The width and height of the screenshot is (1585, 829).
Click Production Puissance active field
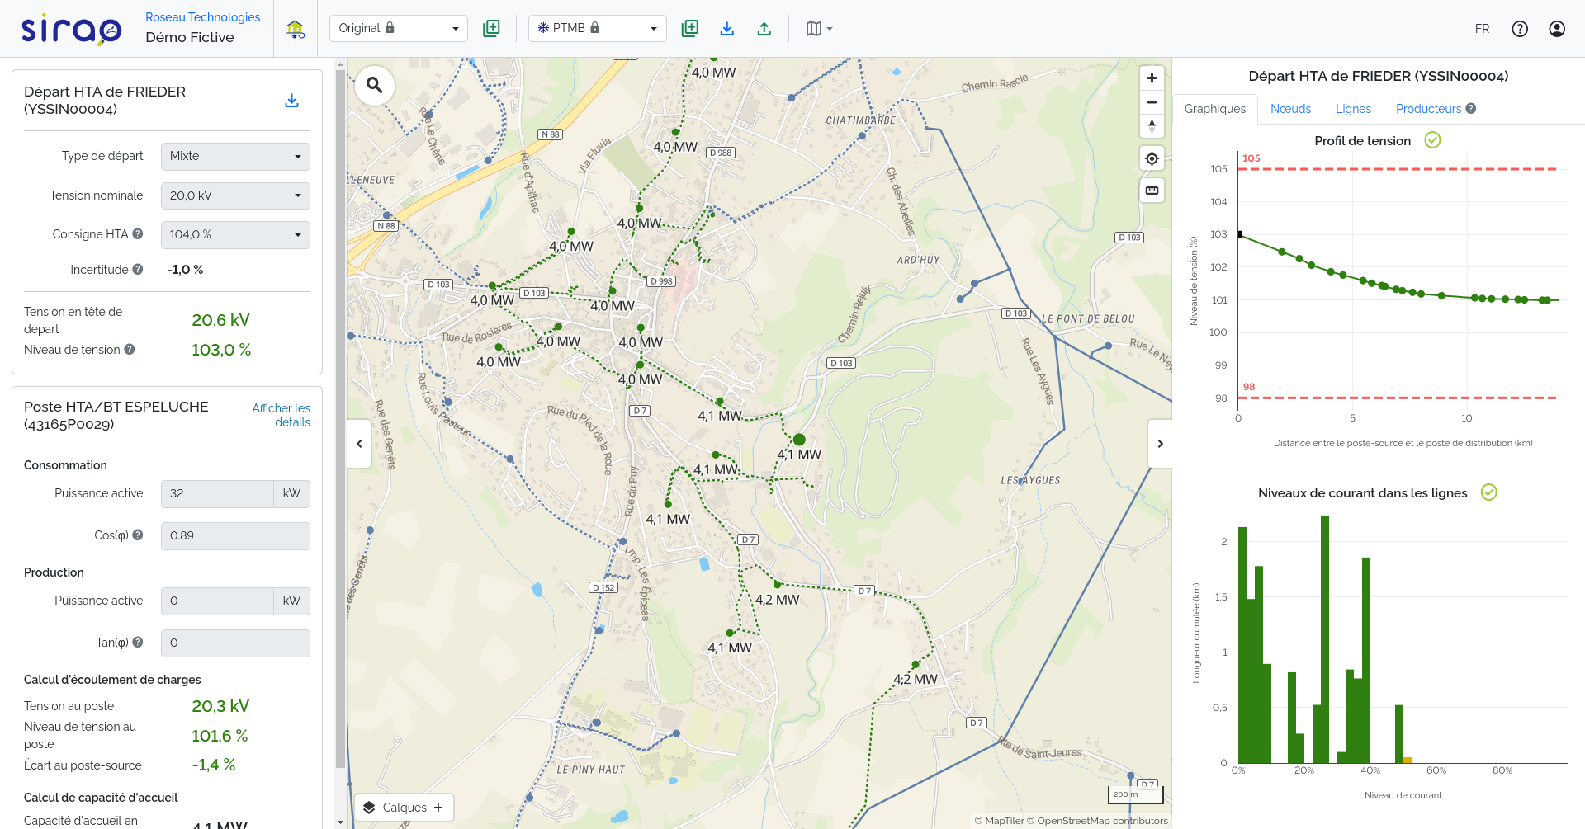coord(217,601)
